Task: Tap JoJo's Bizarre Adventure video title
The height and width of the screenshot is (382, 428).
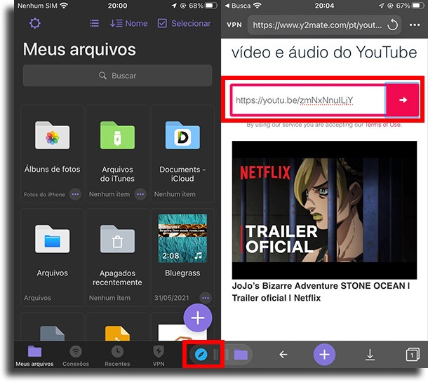Action: coord(321,292)
